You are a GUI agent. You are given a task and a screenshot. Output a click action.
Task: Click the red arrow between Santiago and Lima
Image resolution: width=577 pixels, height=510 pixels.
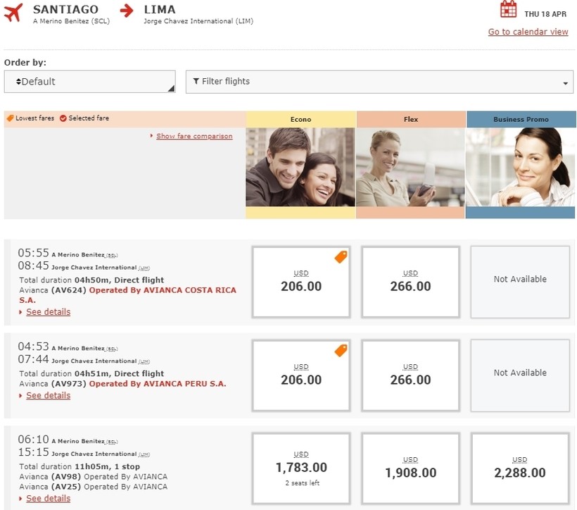click(125, 11)
